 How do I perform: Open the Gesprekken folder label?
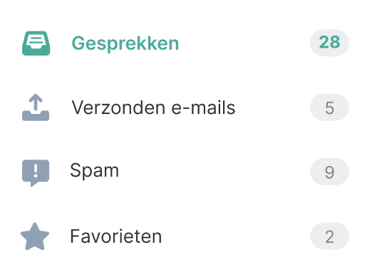pos(125,43)
